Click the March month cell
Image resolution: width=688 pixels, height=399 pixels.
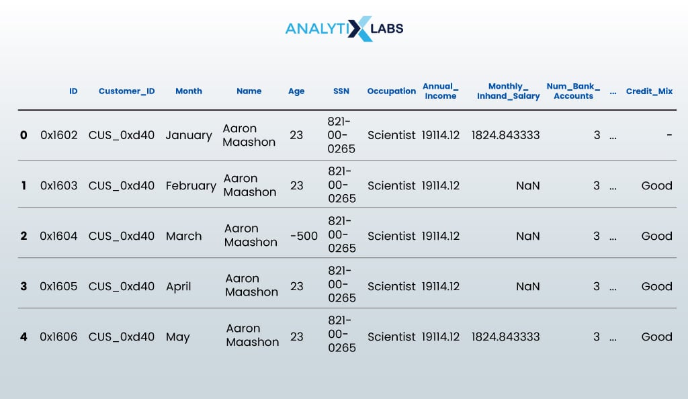coord(184,236)
